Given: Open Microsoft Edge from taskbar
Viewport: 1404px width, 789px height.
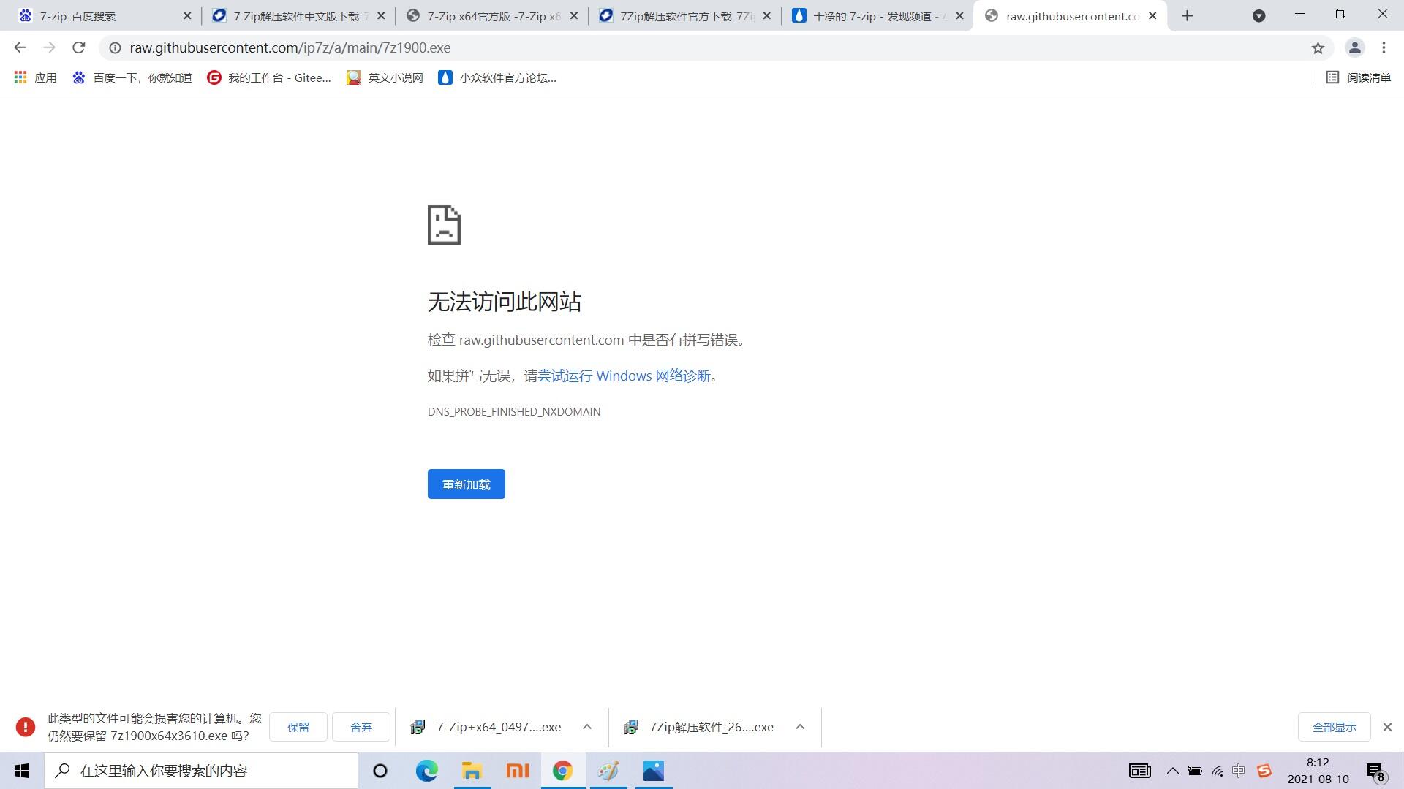Looking at the screenshot, I should [426, 771].
